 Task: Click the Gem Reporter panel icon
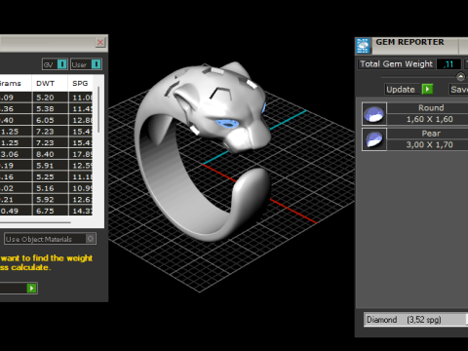[x=363, y=46]
